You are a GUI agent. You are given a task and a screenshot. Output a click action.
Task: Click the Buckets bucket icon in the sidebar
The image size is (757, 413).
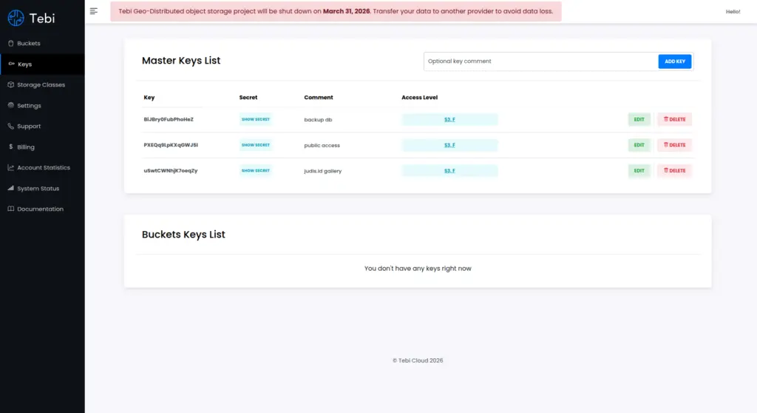pos(10,43)
